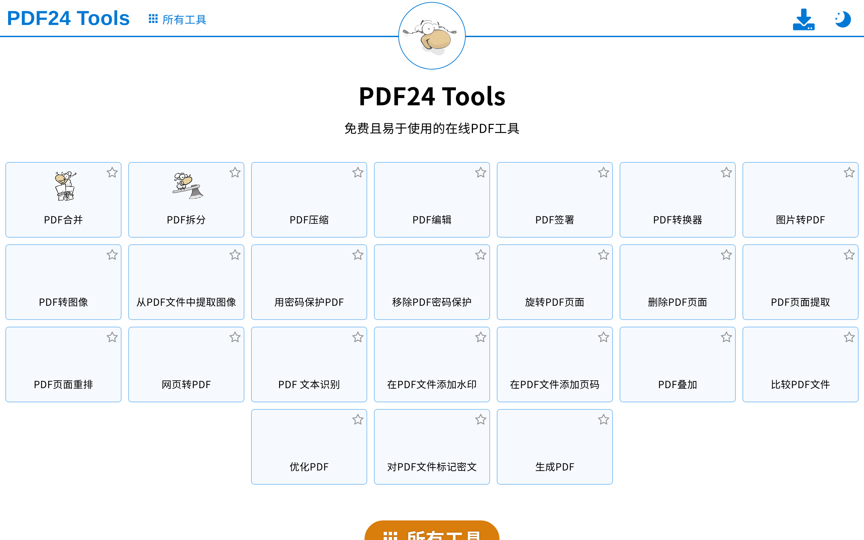Star the 生成PDF tool

coord(603,419)
